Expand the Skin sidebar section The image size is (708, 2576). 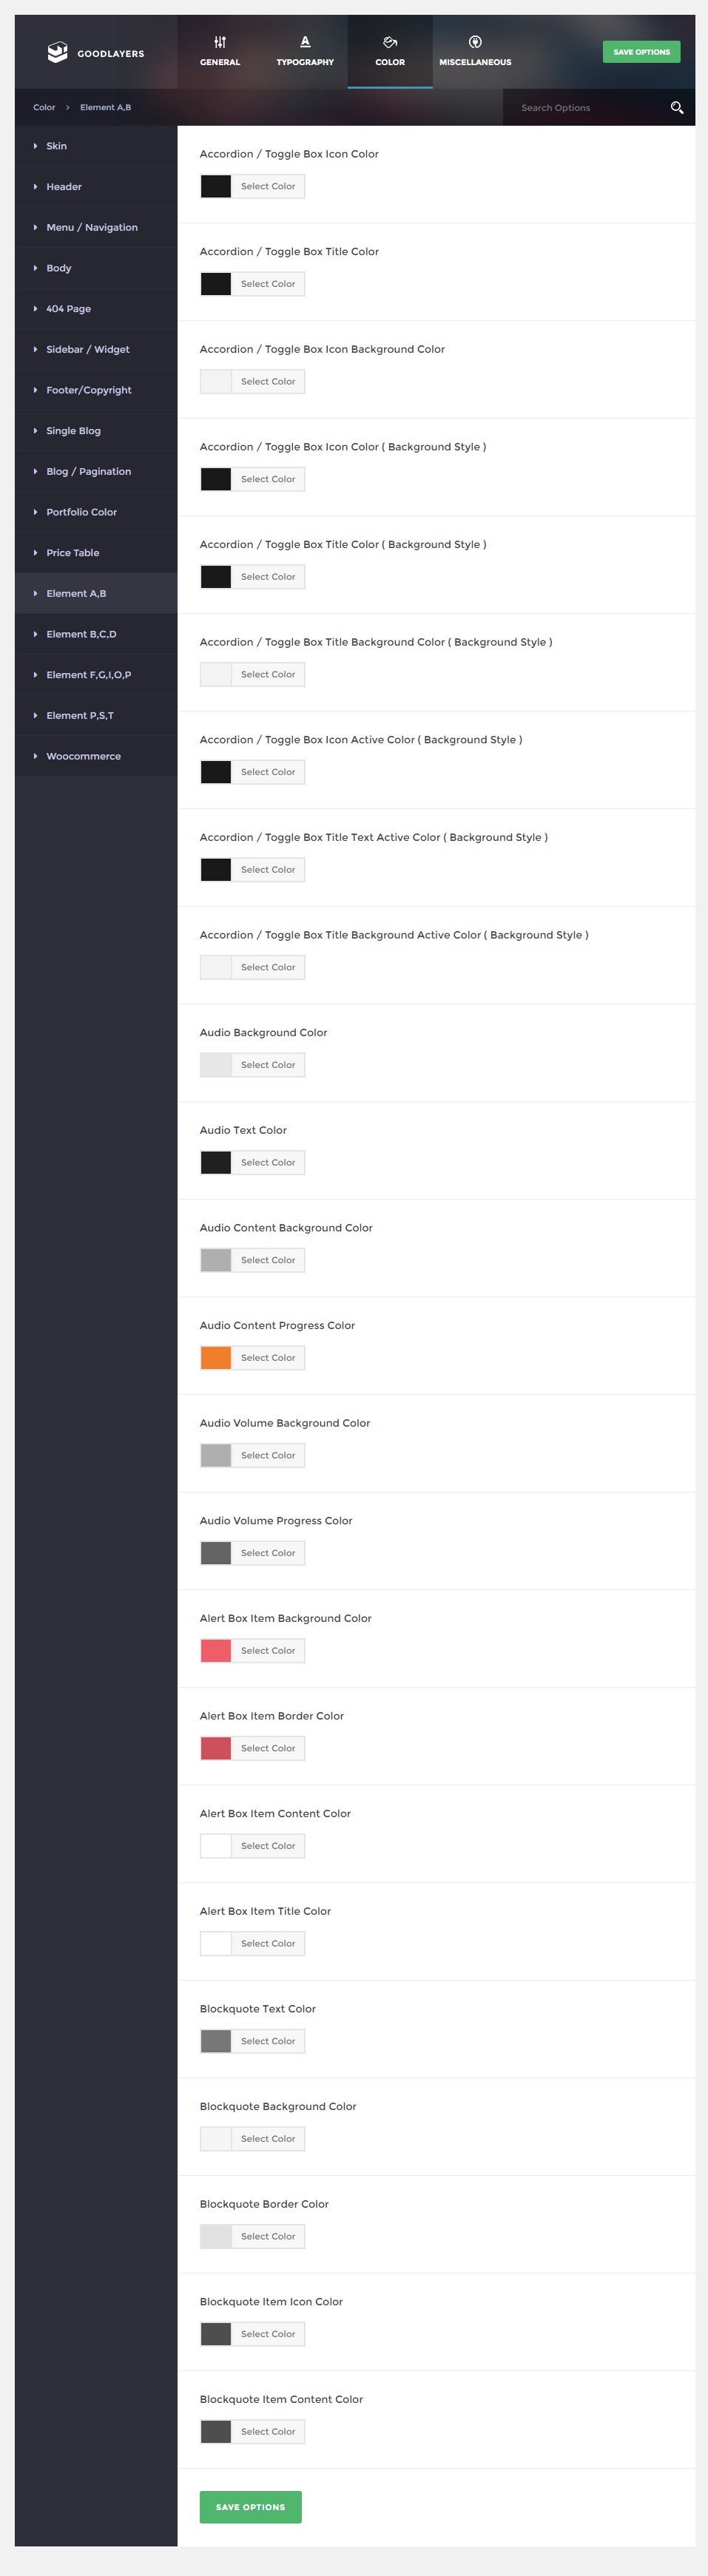click(56, 146)
